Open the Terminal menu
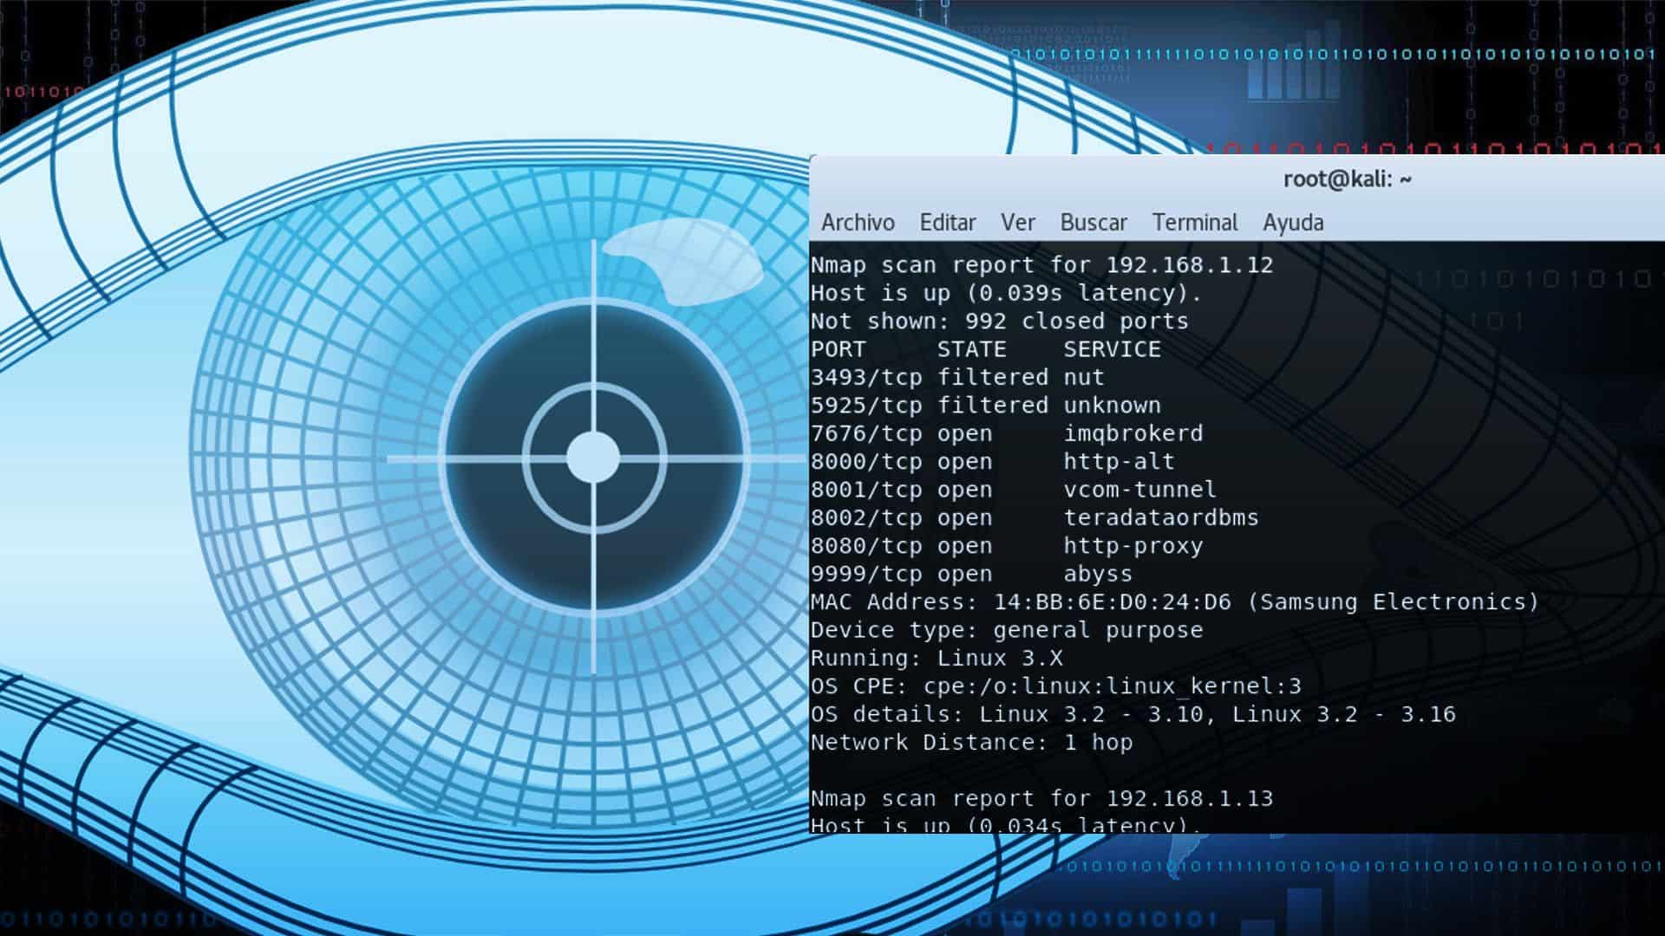This screenshot has width=1665, height=936. pyautogui.click(x=1195, y=223)
